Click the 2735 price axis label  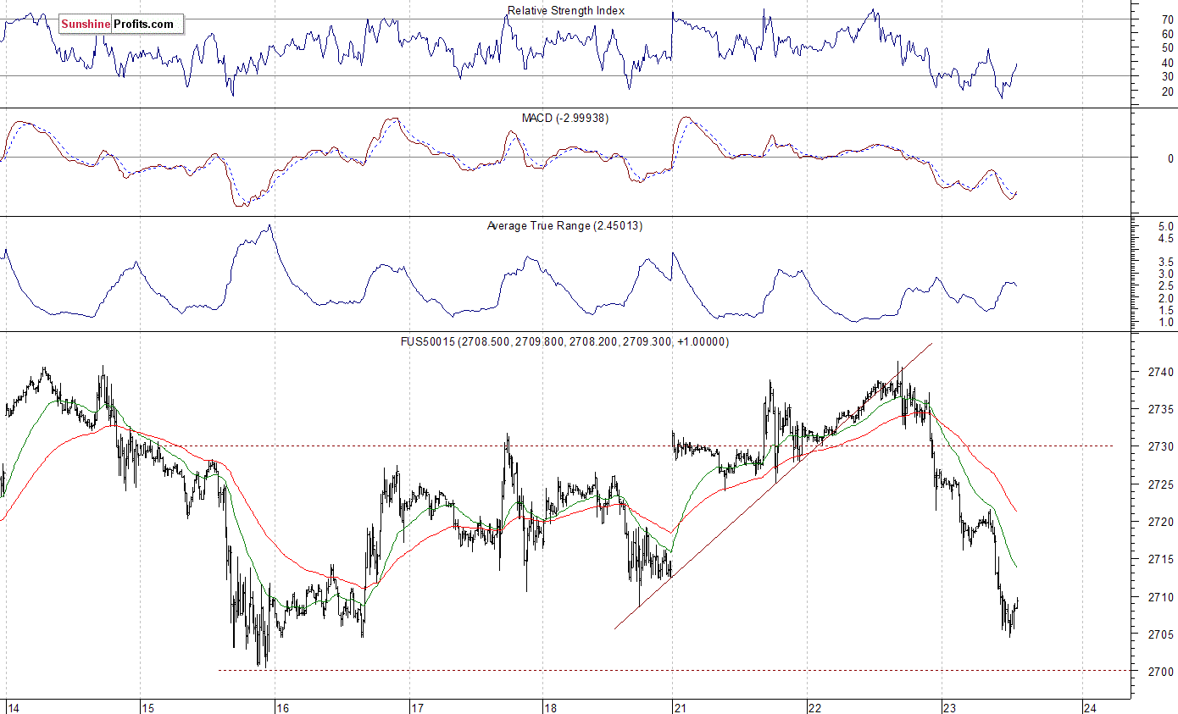(1160, 409)
